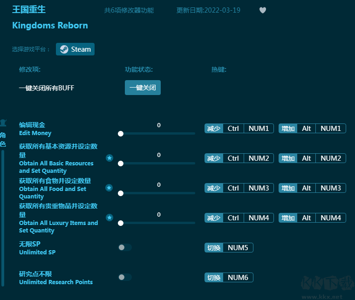Click the 王国重生 title text
This screenshot has width=355, height=300.
tap(29, 9)
